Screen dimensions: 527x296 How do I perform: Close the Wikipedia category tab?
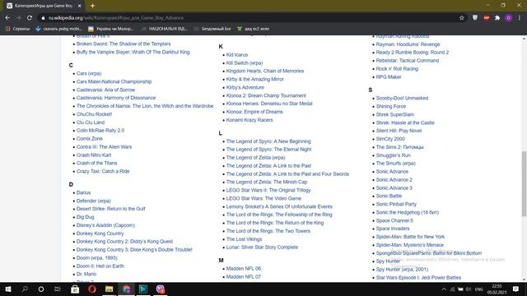click(x=80, y=6)
